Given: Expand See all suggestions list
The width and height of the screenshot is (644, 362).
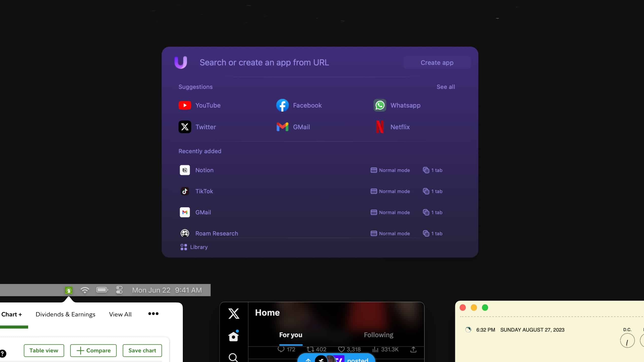Looking at the screenshot, I should pyautogui.click(x=445, y=87).
